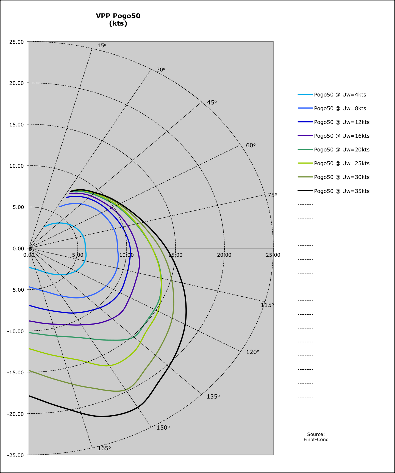Click the y-axis value -15.00
This screenshot has width=395, height=473.
point(16,372)
